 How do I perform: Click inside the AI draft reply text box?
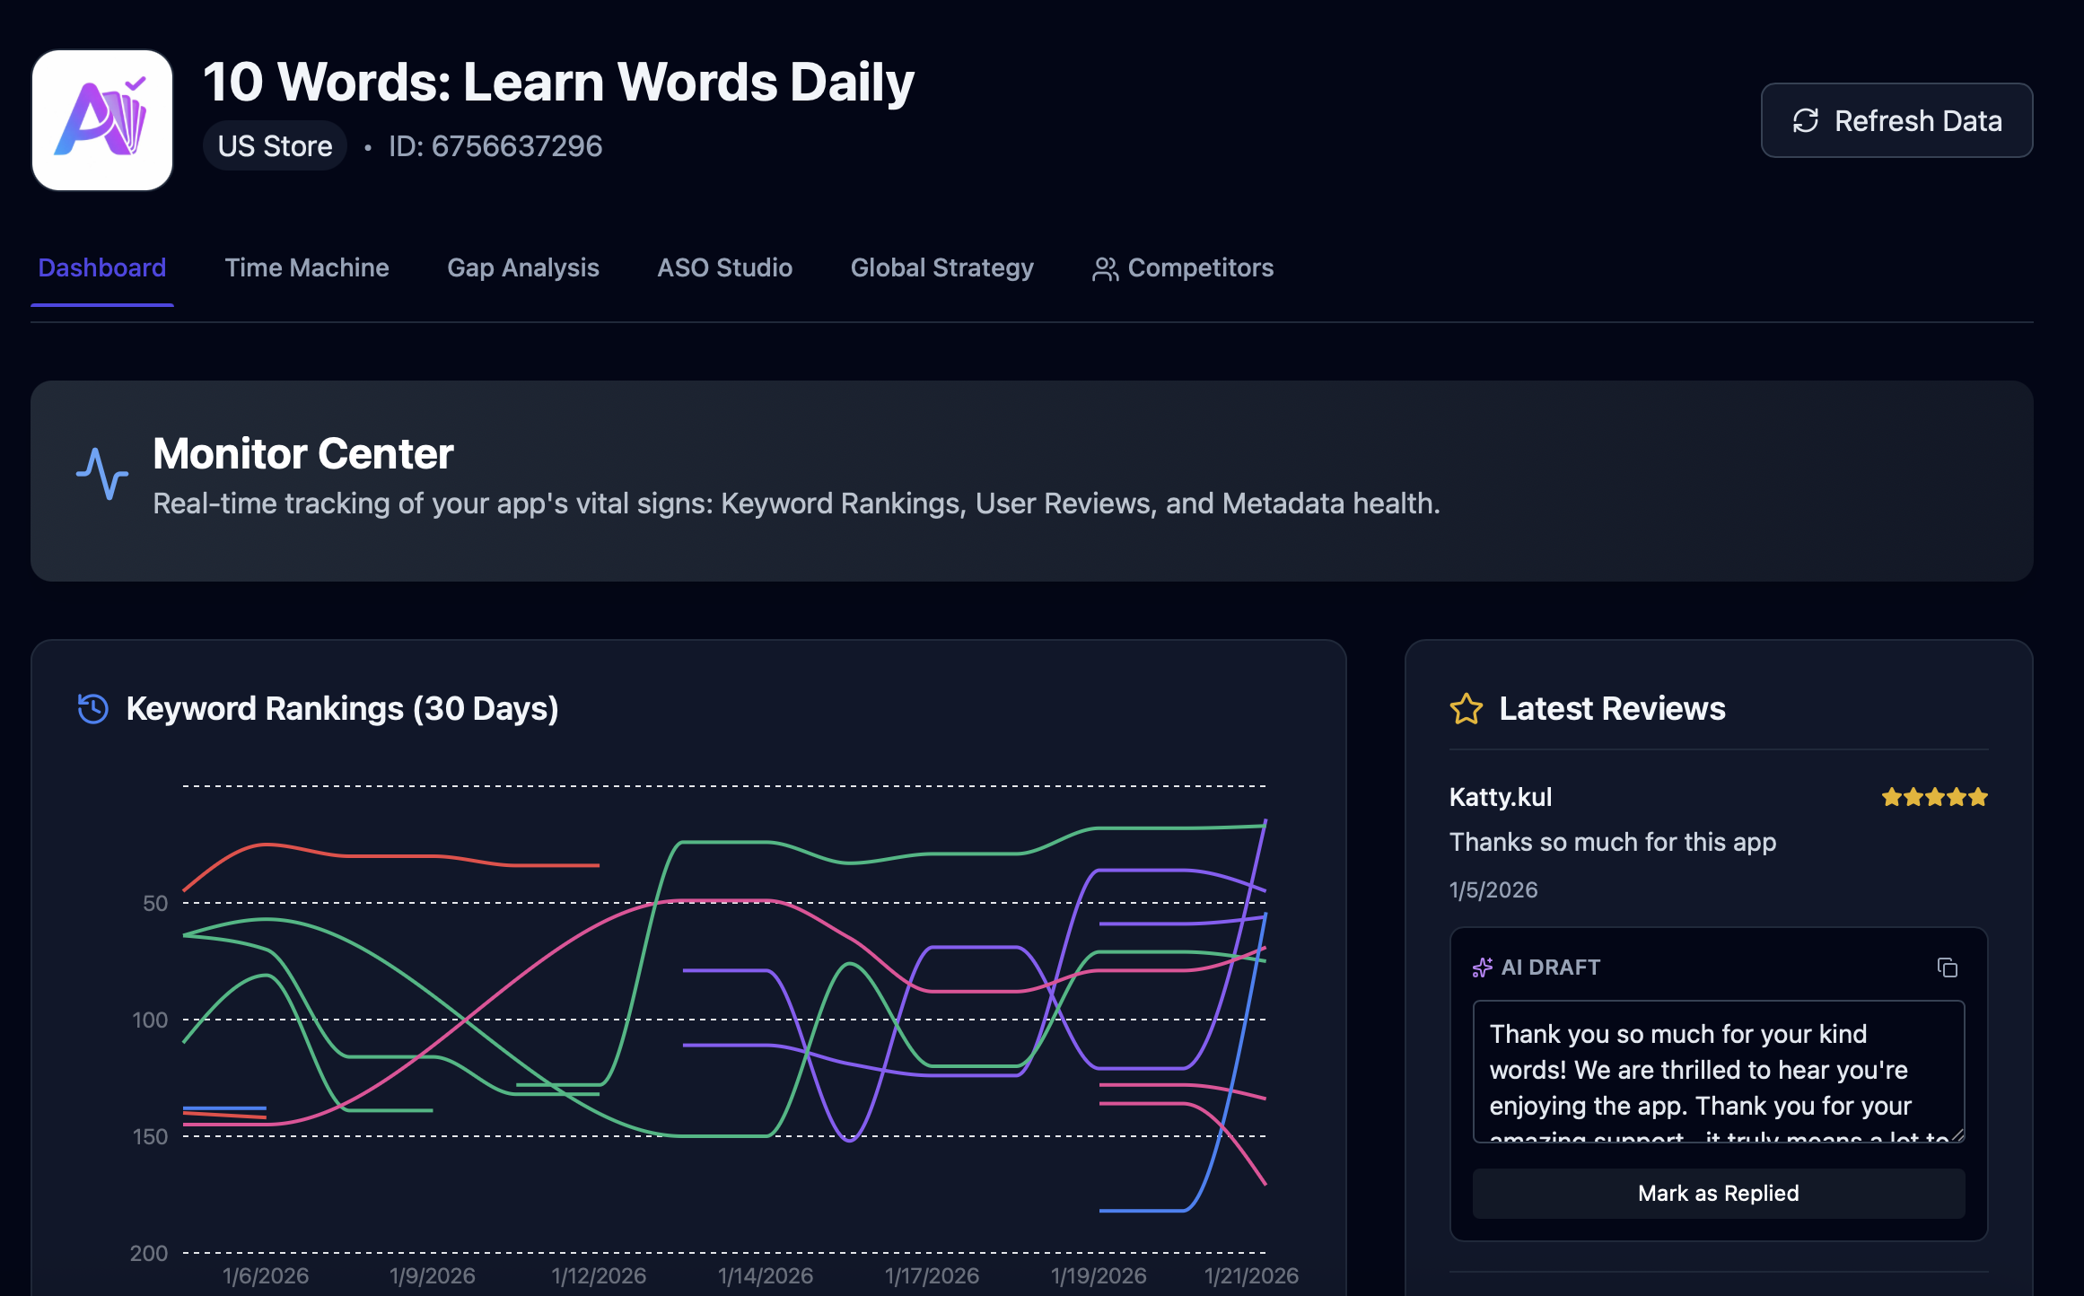click(x=1718, y=1070)
